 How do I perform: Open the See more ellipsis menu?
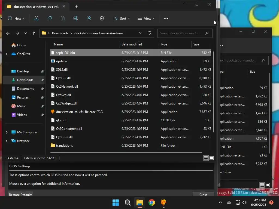166,18
